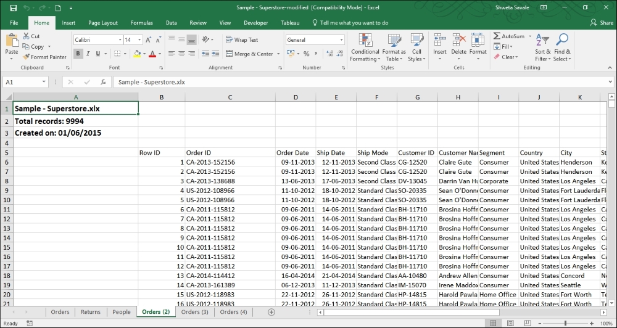Open the General number format dropdown
The height and width of the screenshot is (328, 617).
pos(342,40)
